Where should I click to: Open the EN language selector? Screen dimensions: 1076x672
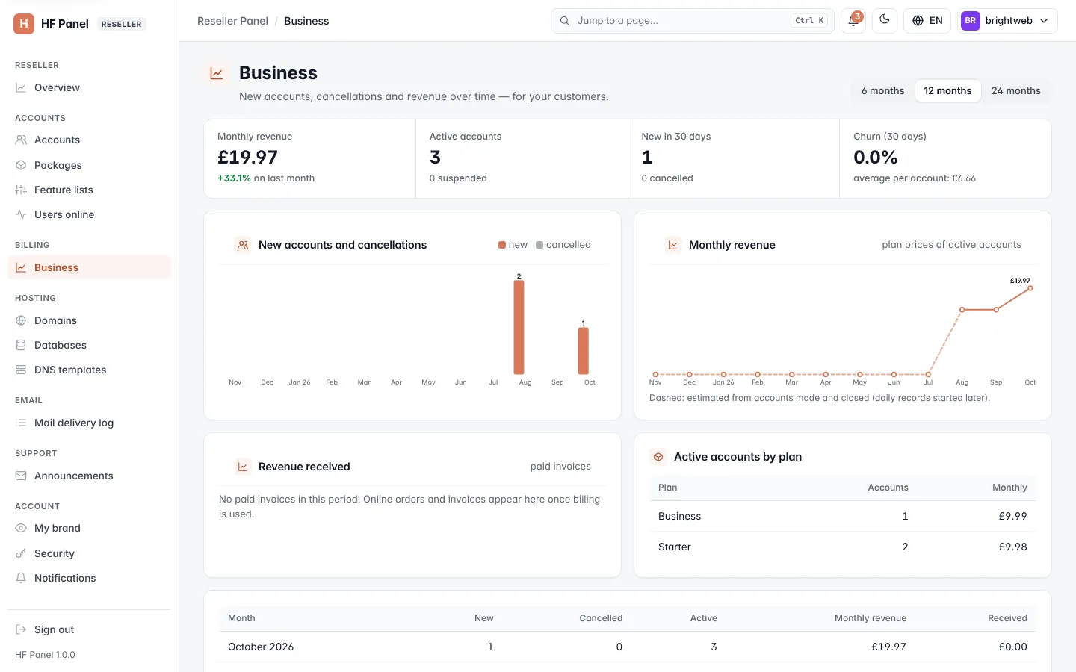pos(927,21)
